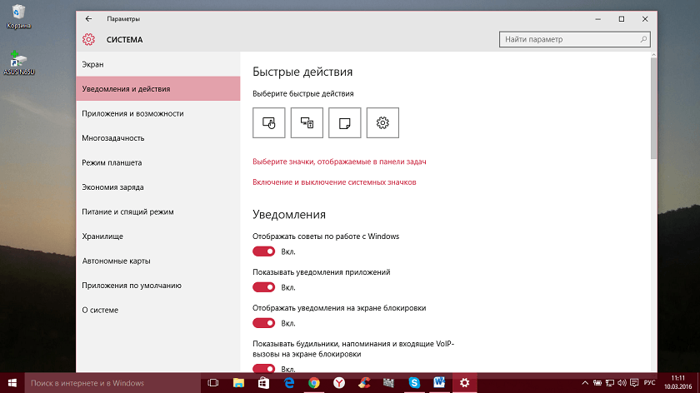Image resolution: width=700 pixels, height=393 pixels.
Task: Select the fourth quick action tile (all settings gear)
Action: 382,122
